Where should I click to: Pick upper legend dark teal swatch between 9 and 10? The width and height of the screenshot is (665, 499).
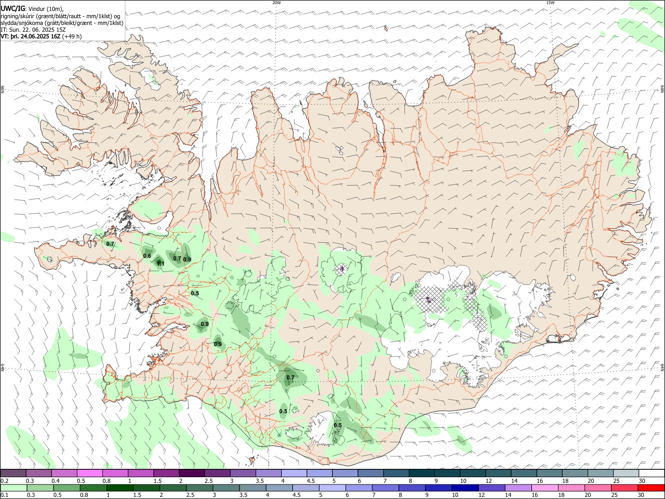(x=447, y=473)
